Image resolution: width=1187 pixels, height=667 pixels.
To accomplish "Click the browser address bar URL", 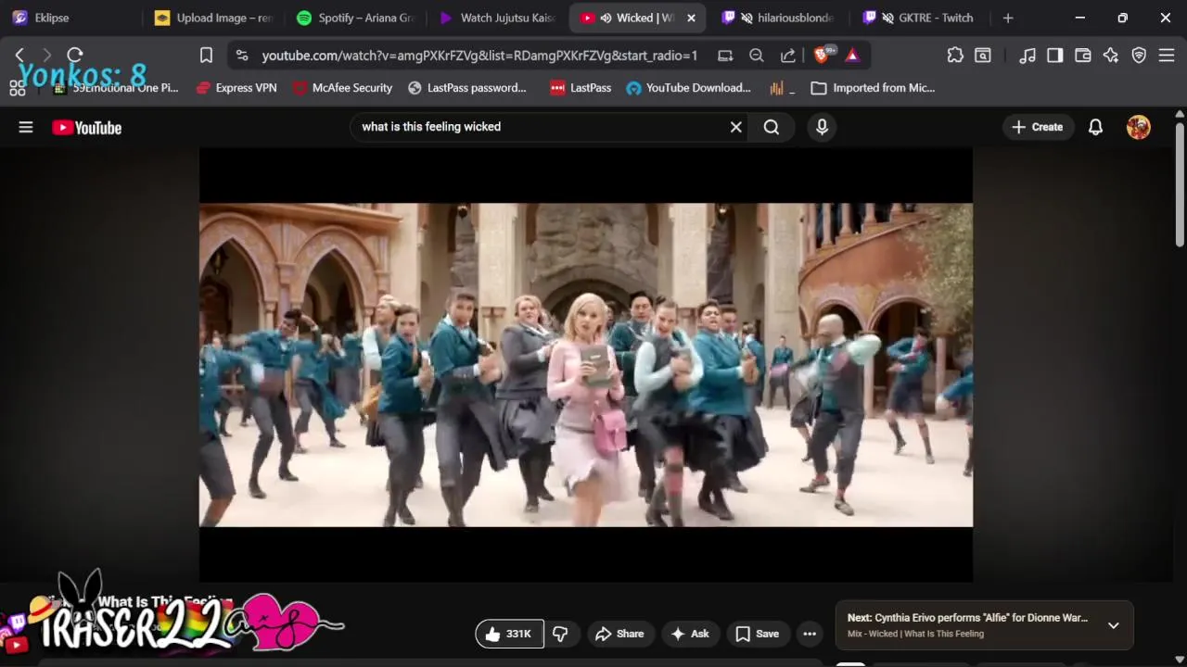I will (x=479, y=56).
